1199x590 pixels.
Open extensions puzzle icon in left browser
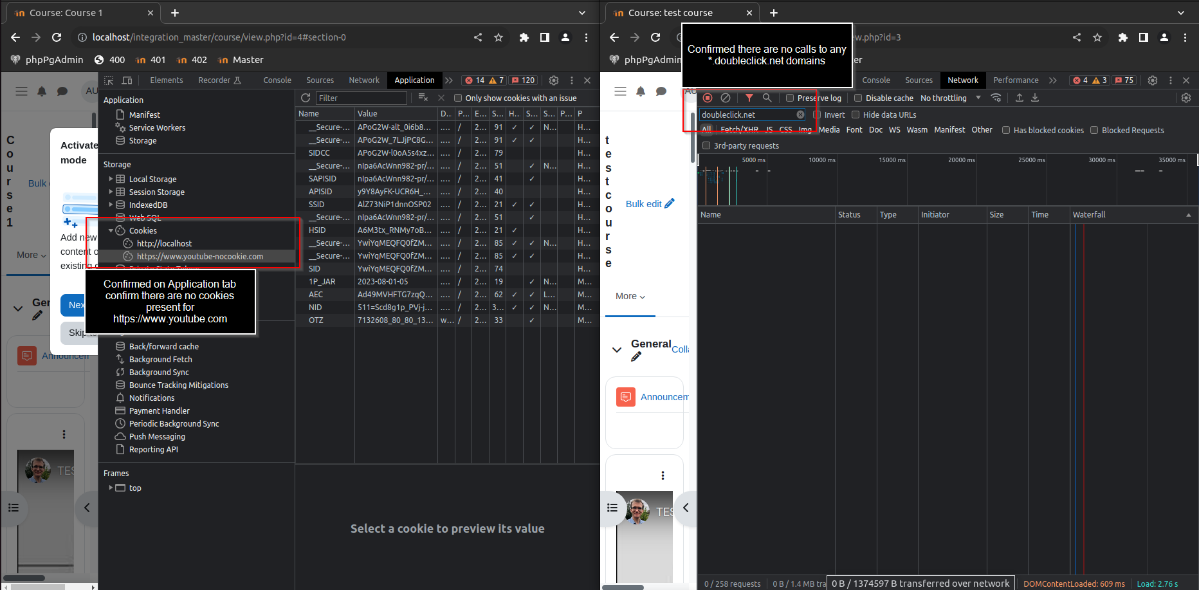(x=524, y=37)
